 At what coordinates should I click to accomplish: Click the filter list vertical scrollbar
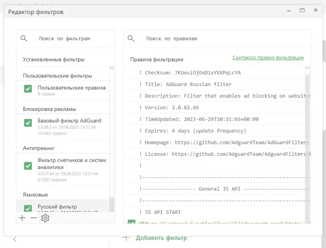(112, 134)
